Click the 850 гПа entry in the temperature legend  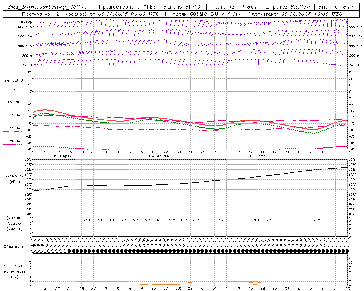[13, 115]
